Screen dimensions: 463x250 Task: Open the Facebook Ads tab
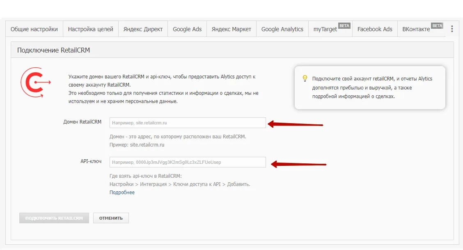375,29
